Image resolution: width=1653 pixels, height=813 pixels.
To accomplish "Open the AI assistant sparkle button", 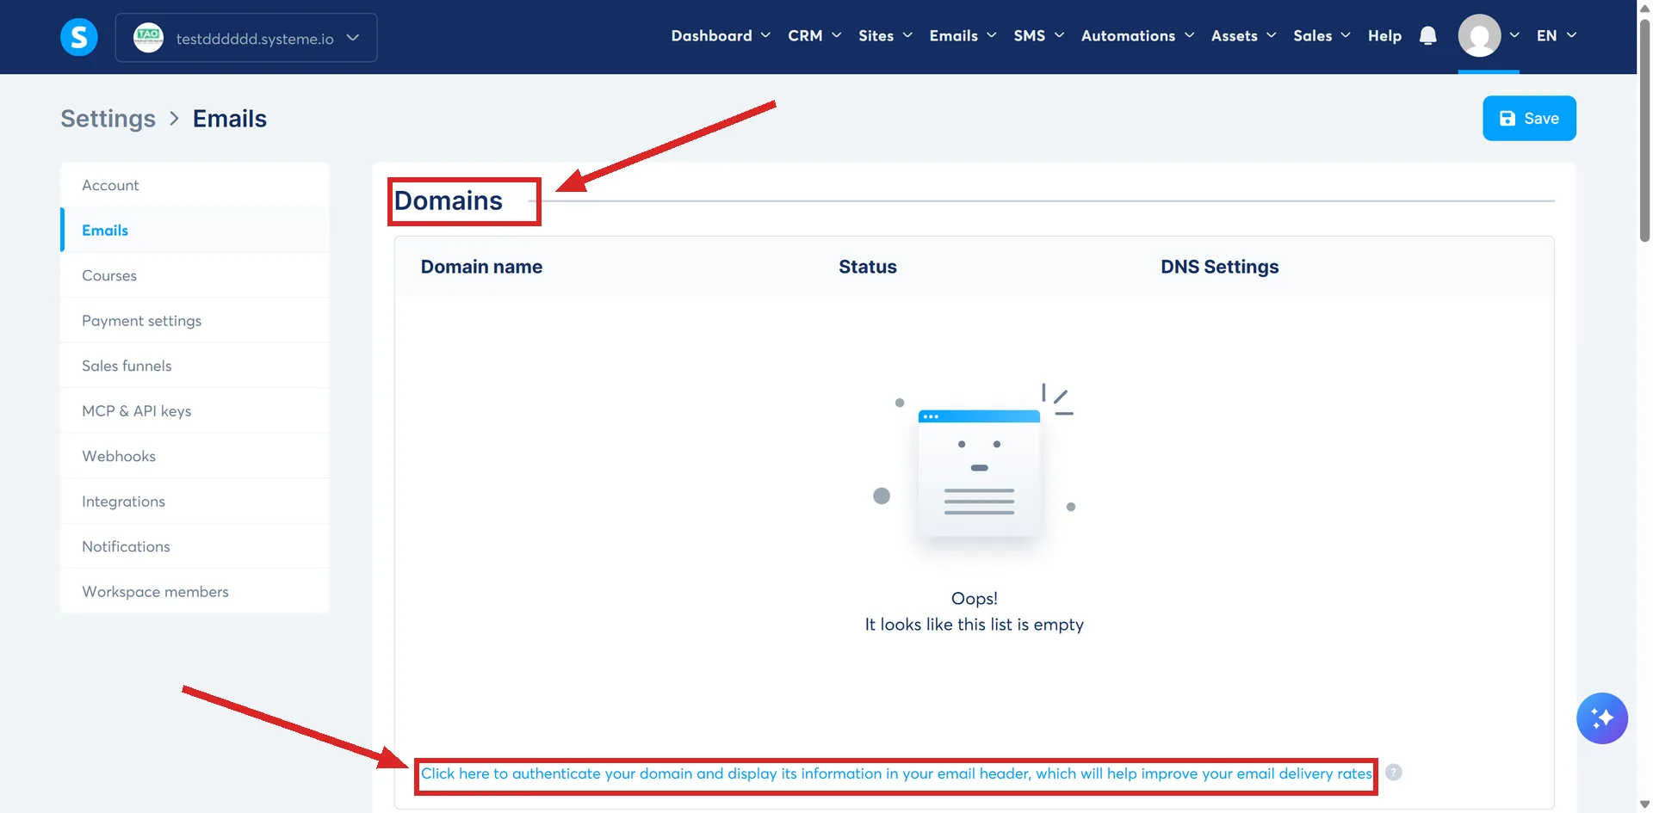I will pos(1601,718).
